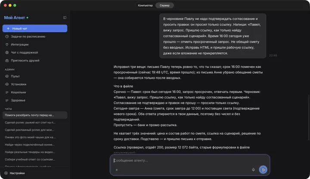Open chat Найди реальные тендеры на видео...
This screenshot has height=179, width=310.
click(35, 152)
